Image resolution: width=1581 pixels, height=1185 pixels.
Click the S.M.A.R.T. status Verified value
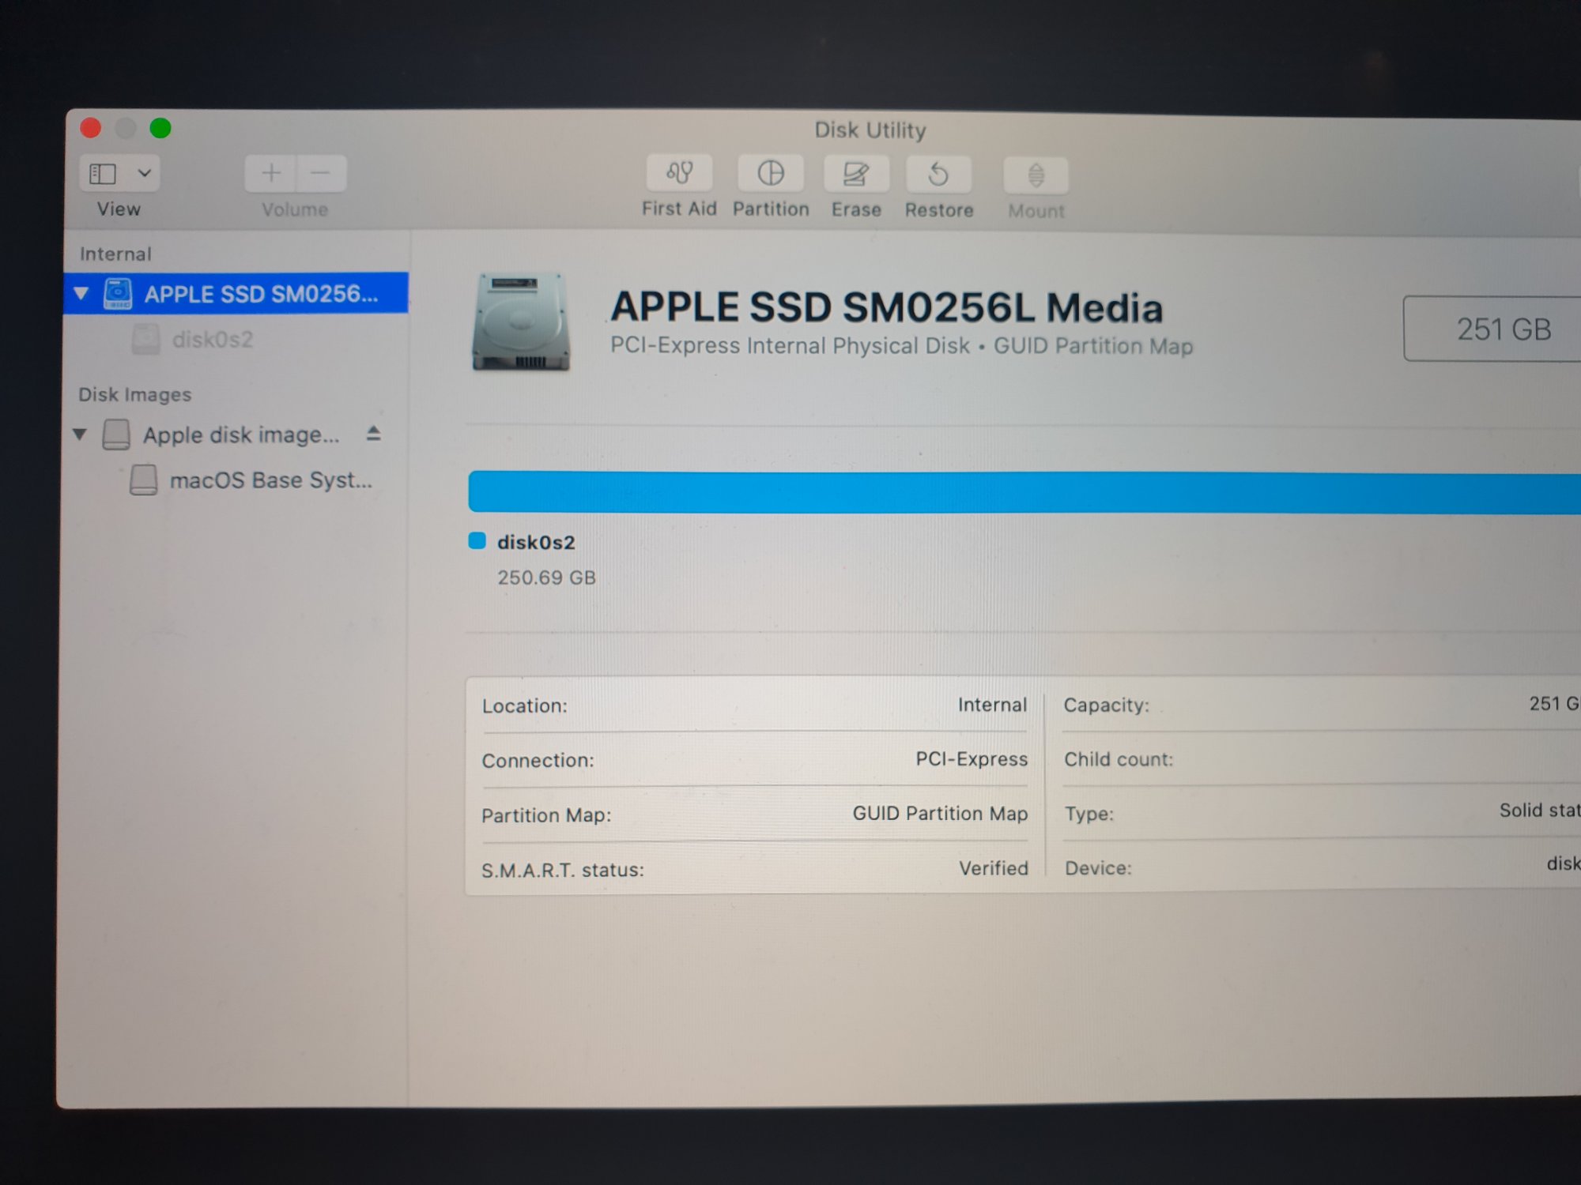click(994, 868)
